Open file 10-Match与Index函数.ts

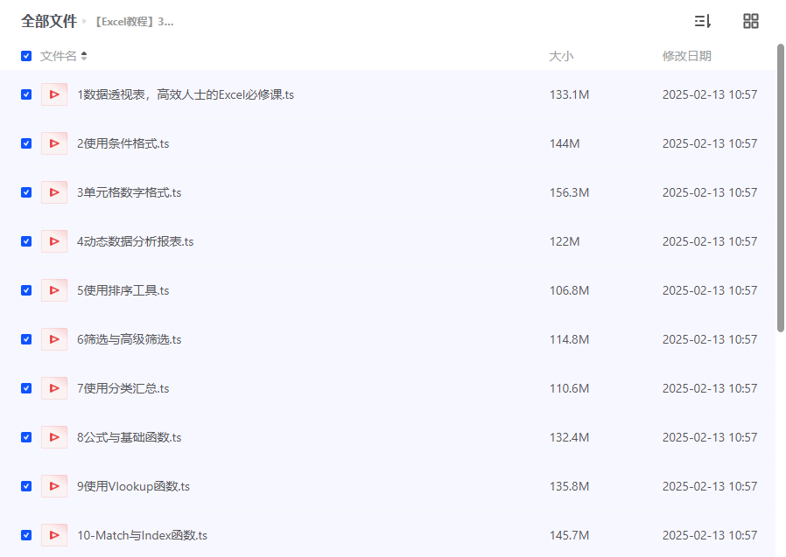point(142,535)
